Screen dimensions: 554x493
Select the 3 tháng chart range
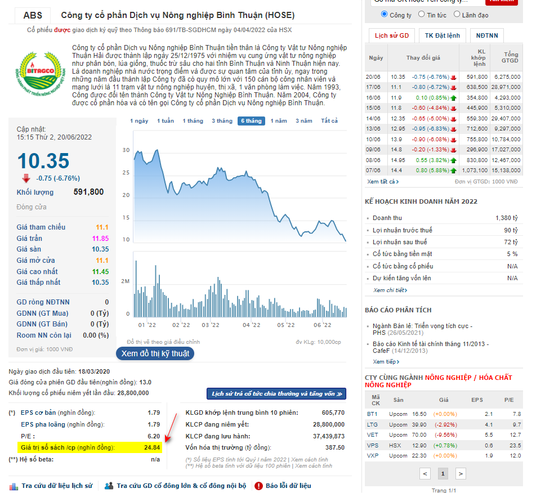point(222,121)
